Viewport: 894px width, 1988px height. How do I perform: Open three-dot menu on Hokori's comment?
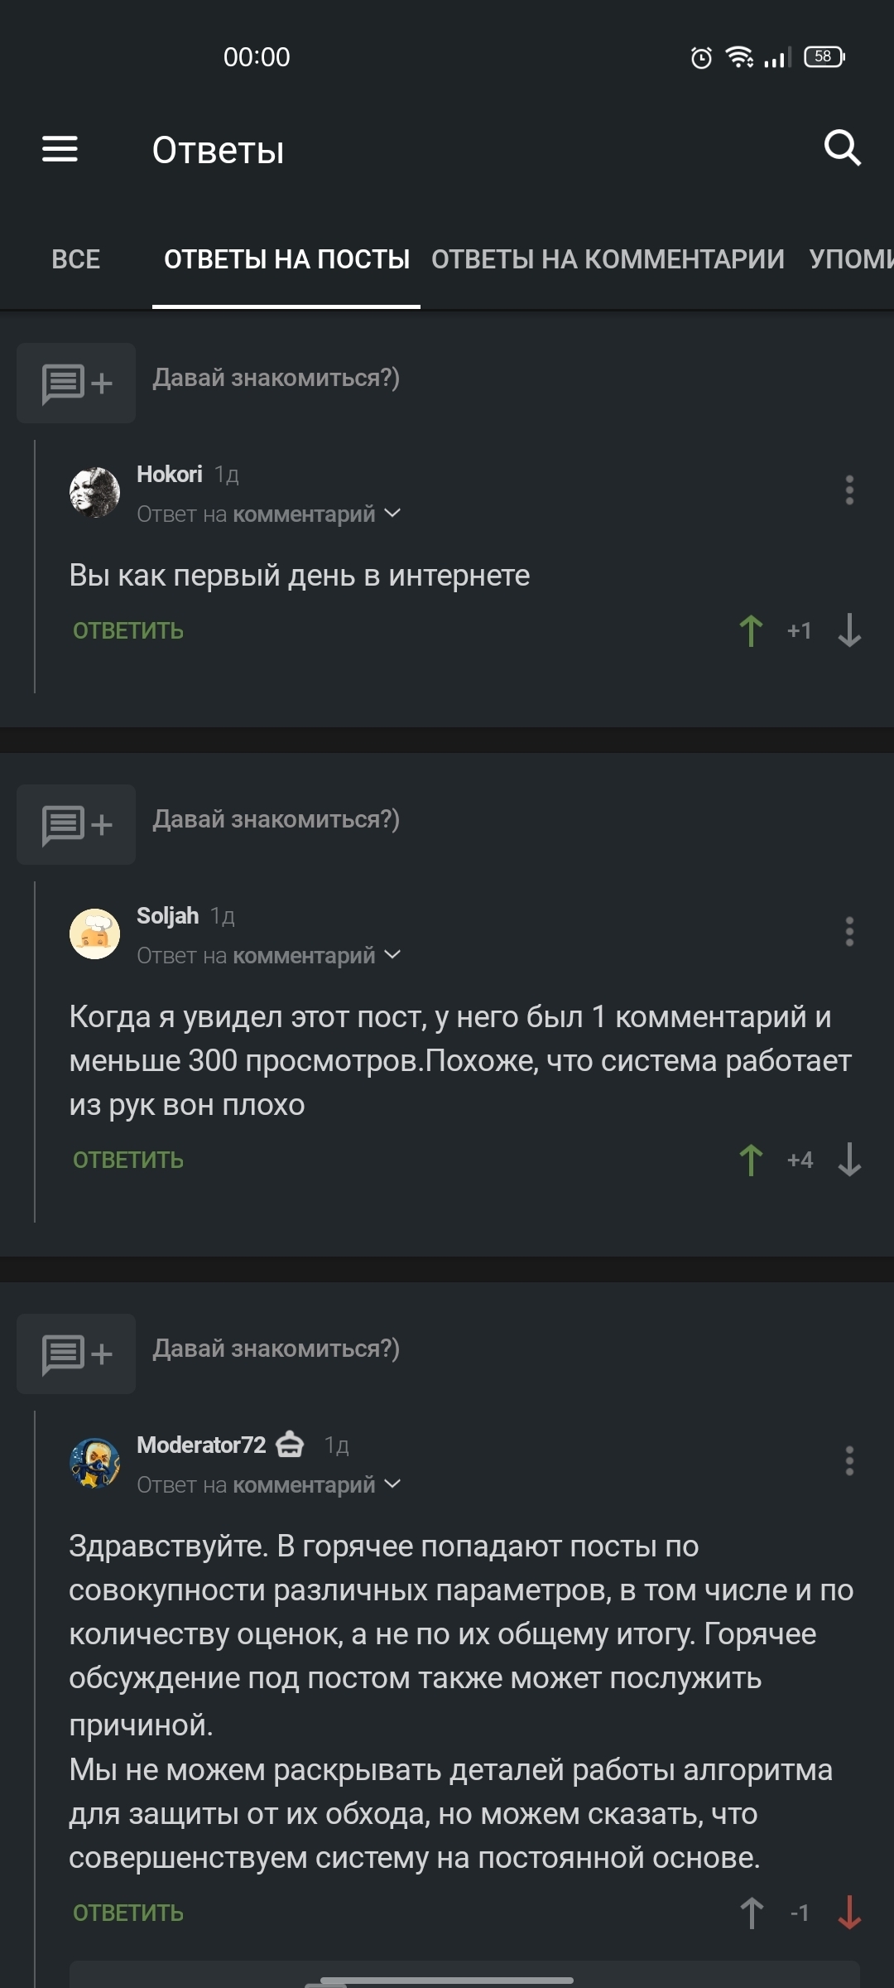(x=849, y=490)
